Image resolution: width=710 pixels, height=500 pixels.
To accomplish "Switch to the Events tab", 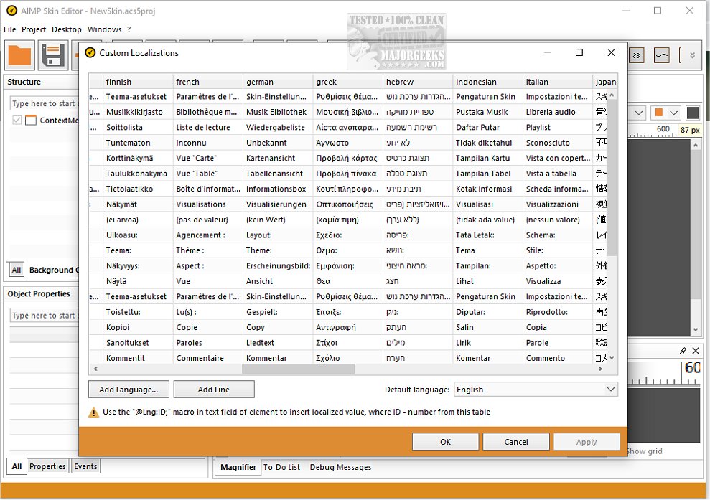I will [x=85, y=466].
